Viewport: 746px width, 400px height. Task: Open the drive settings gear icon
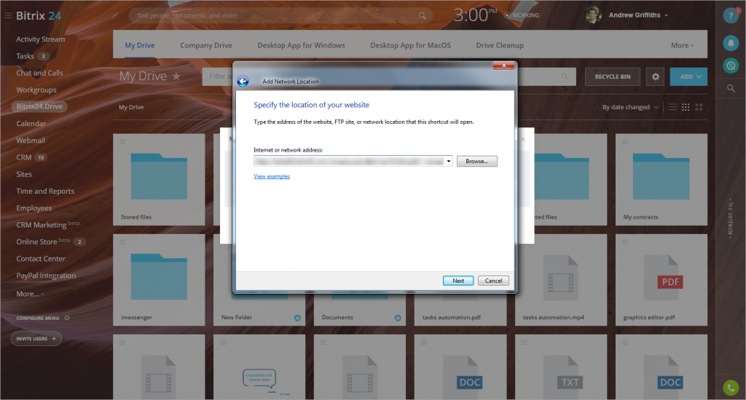tap(655, 77)
